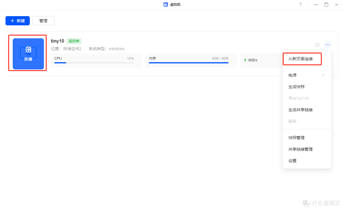Click the 删除 menu entry
343x210 pixels.
[307, 121]
